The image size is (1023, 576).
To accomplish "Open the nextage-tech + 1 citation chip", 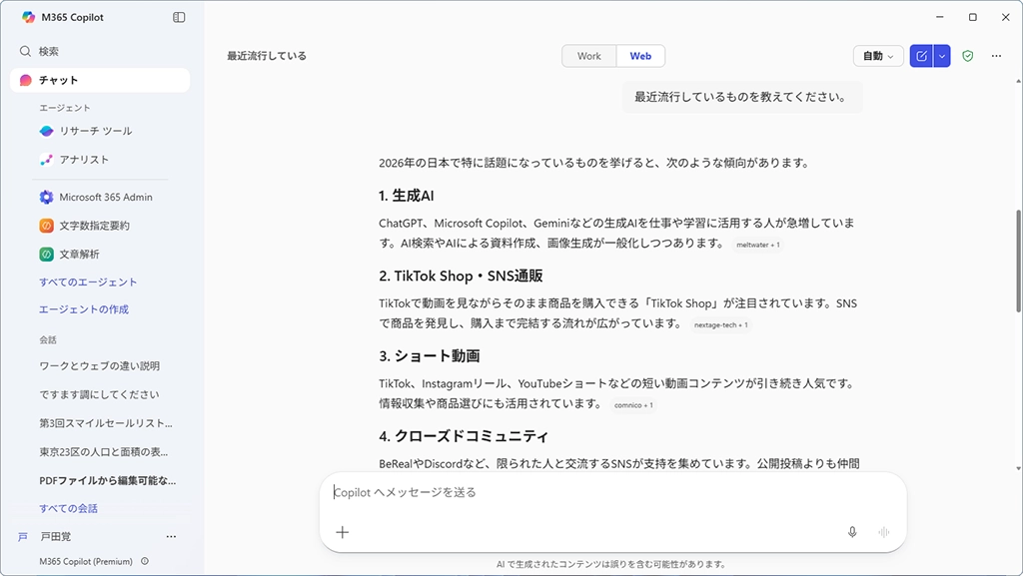I will pyautogui.click(x=721, y=325).
